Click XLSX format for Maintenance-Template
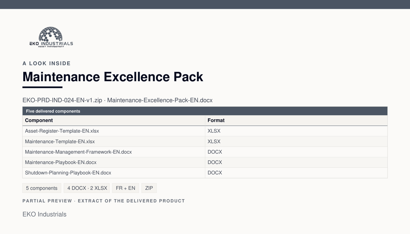This screenshot has width=410, height=234. [x=296, y=142]
